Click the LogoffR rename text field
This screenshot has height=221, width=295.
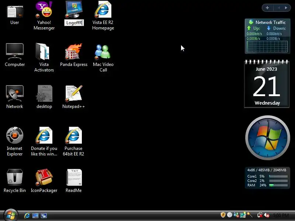pos(74,23)
